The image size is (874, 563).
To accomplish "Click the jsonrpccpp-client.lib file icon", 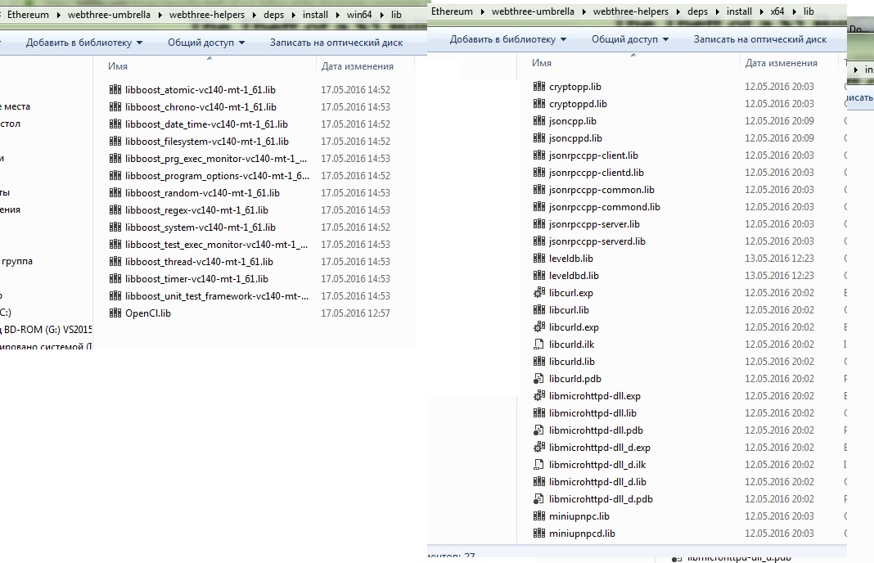I will 539,155.
